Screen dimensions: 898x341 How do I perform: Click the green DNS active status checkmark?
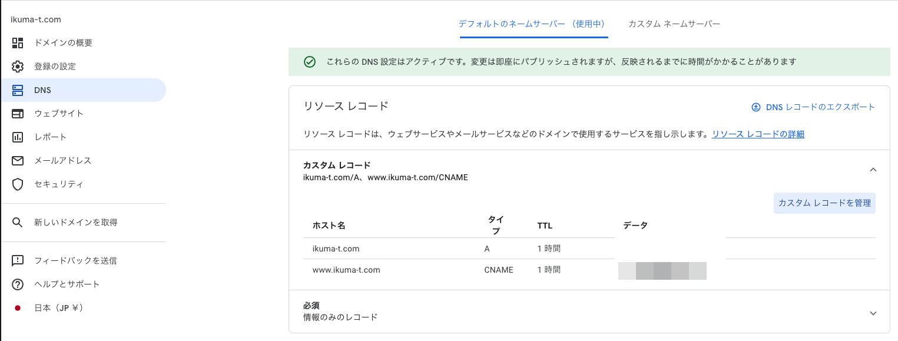point(310,61)
